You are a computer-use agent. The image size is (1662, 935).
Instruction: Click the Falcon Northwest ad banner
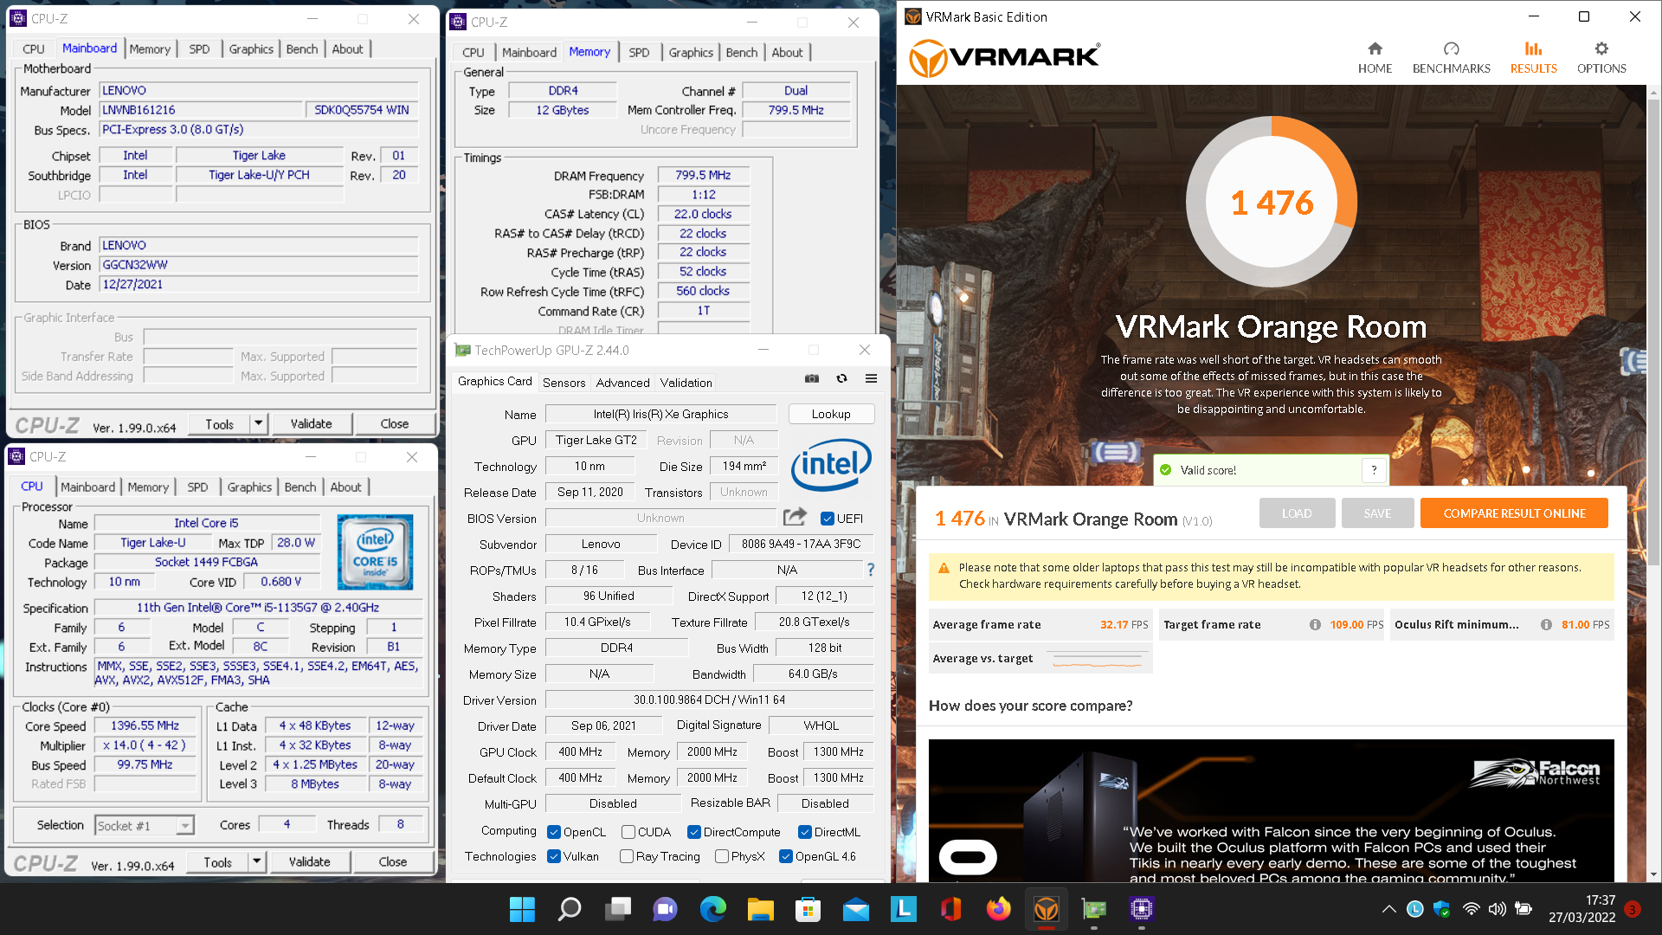coord(1271,810)
